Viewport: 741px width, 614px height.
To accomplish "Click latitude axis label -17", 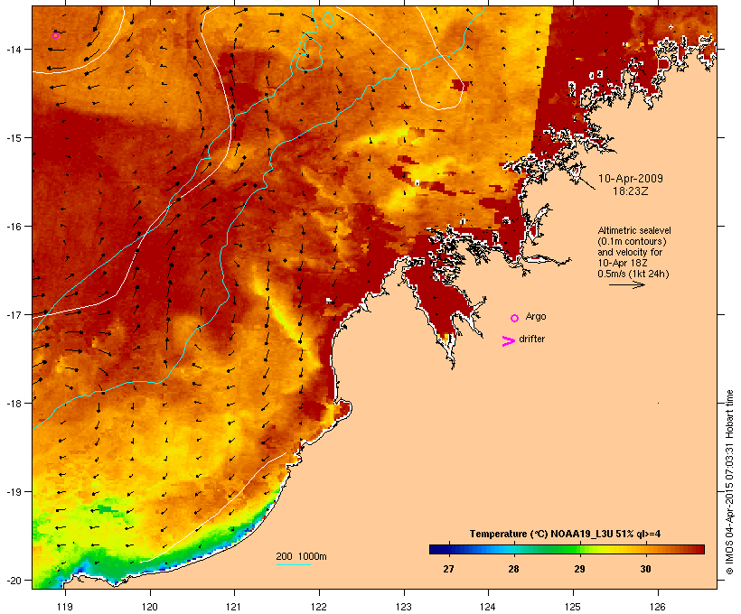I will click(13, 314).
